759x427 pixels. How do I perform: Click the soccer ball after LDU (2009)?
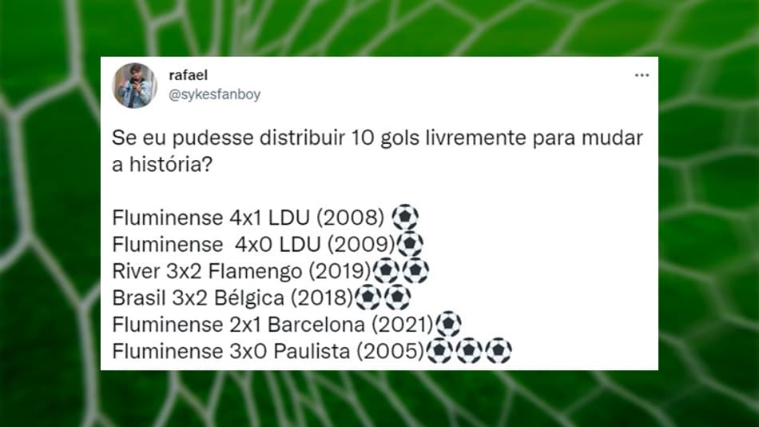tap(410, 244)
